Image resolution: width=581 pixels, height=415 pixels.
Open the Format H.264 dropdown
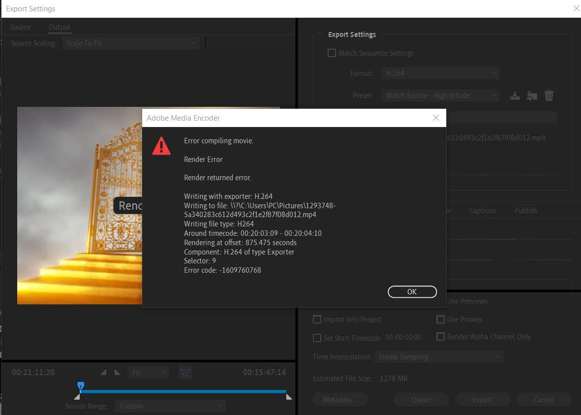coord(440,73)
